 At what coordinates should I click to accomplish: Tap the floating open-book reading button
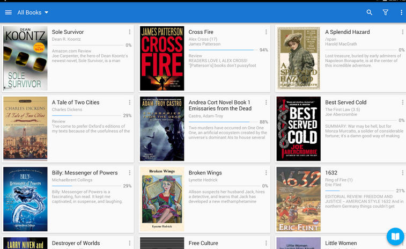(395, 236)
